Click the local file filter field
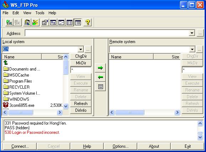206x152 pixels. coord(81,70)
